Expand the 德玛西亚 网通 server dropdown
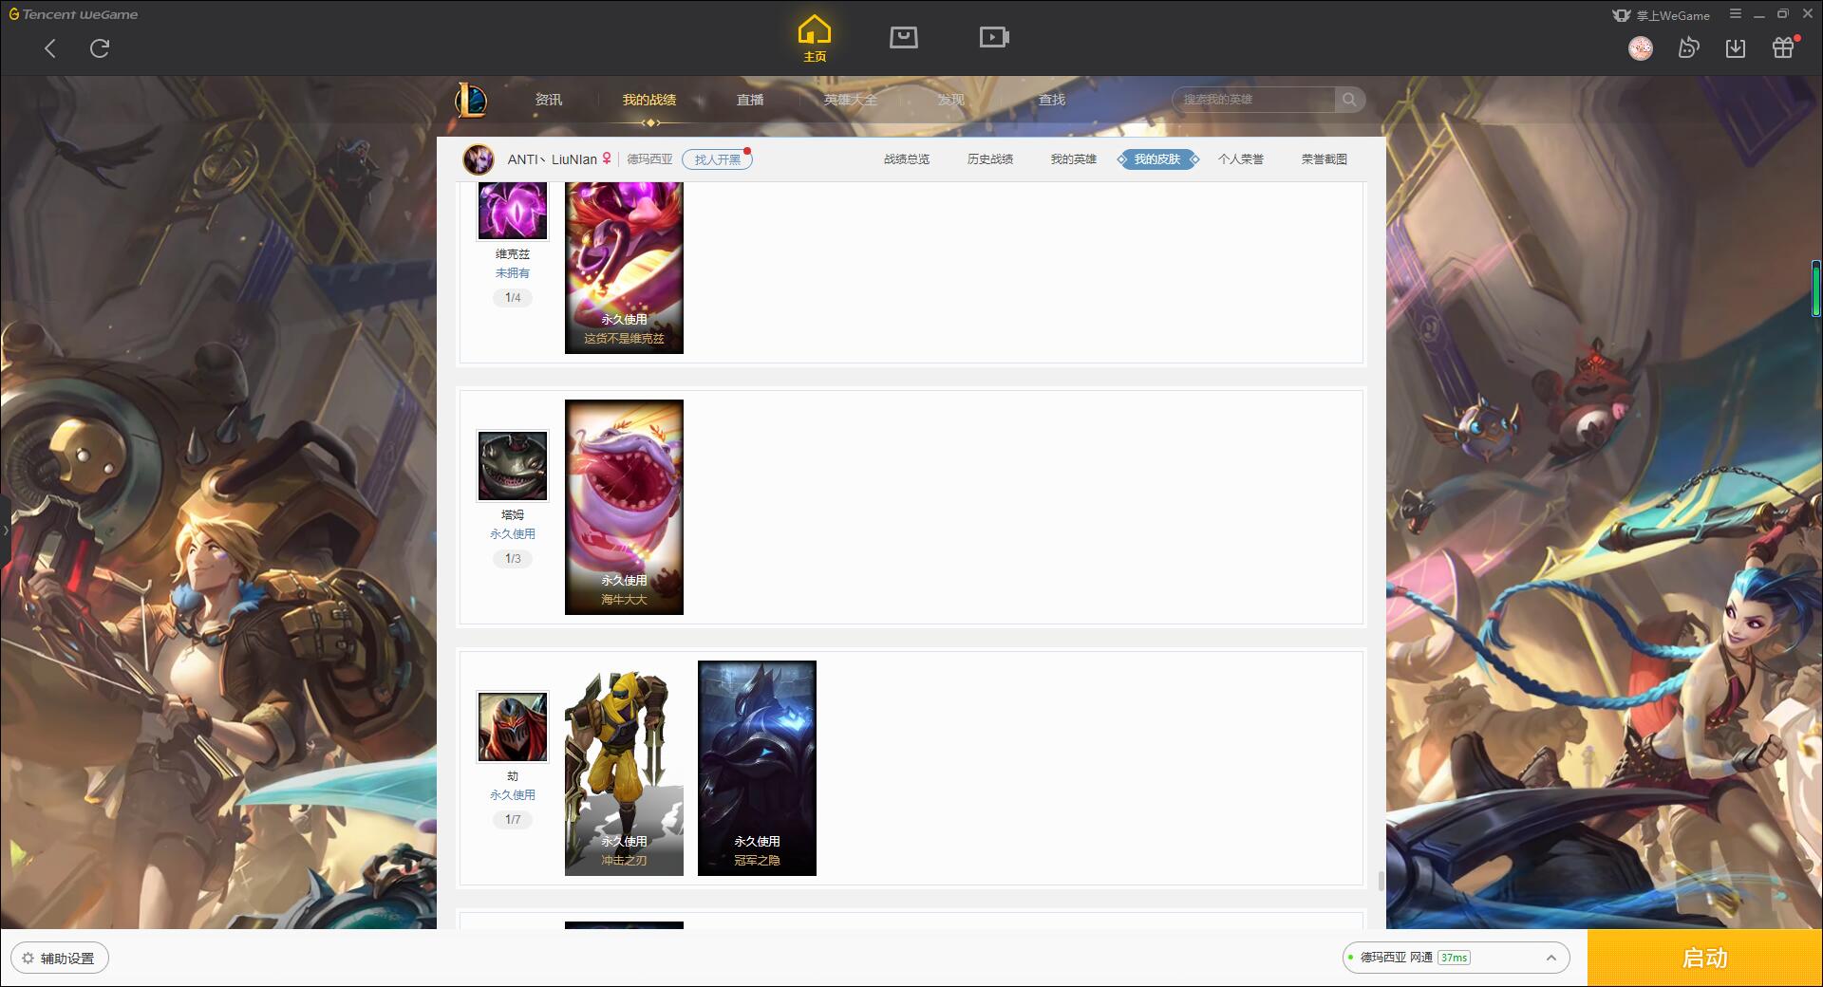1823x987 pixels. [x=1456, y=958]
